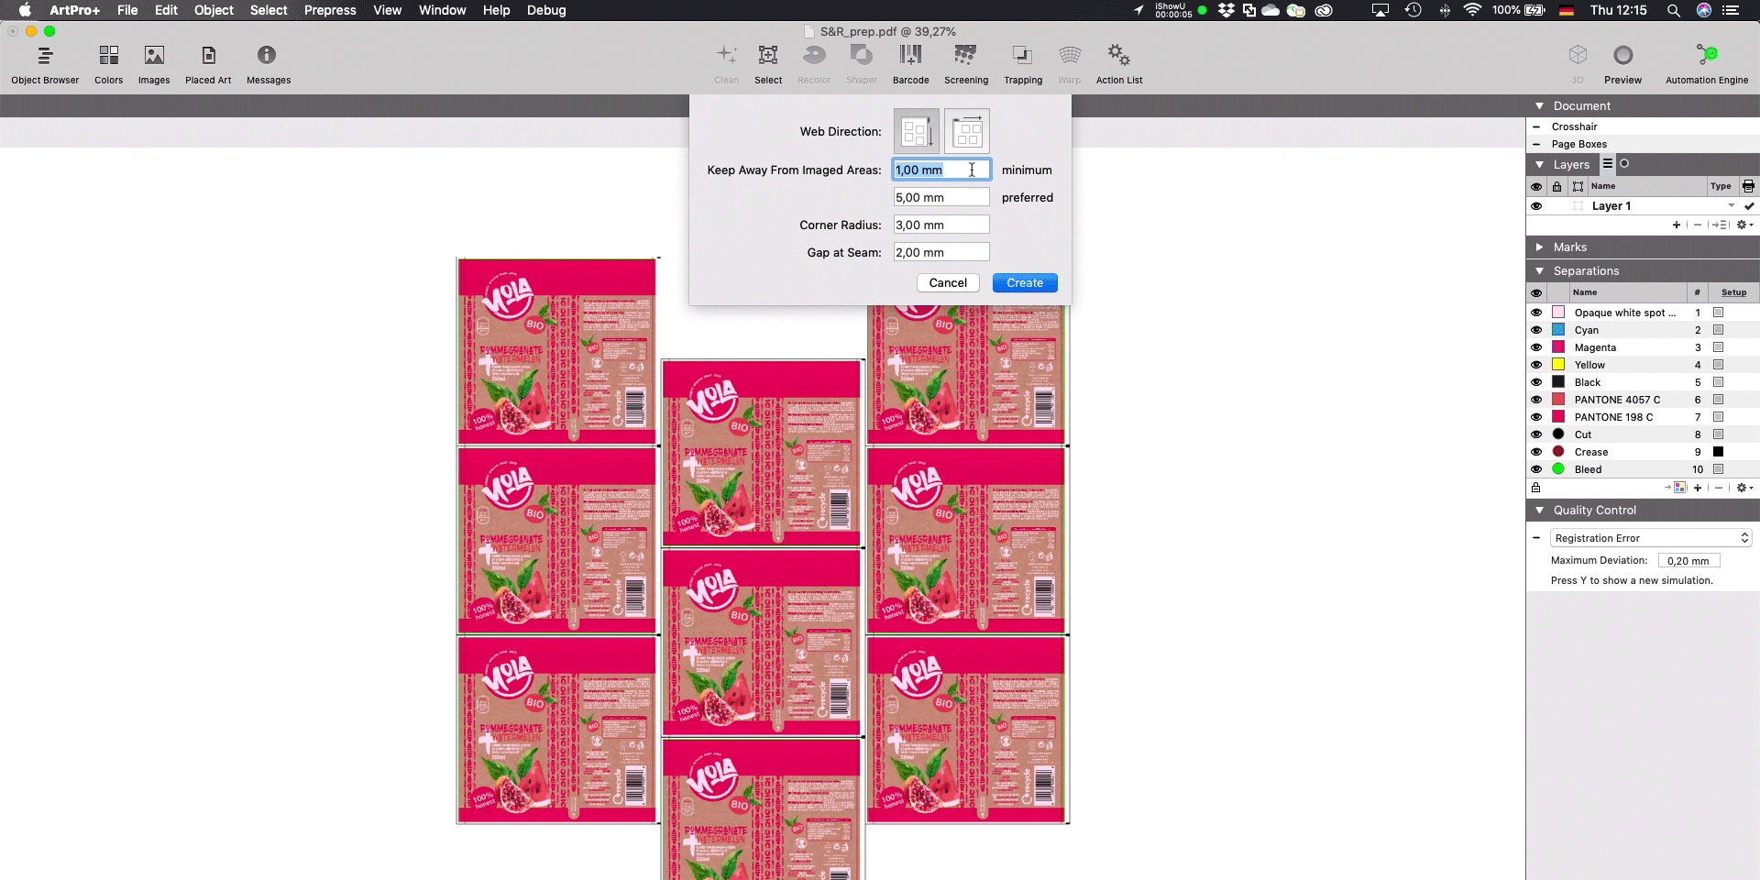Open Automation Engine
The image size is (1760, 880).
tap(1707, 65)
